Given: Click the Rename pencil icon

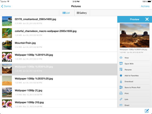Looking at the screenshot, I should (x=121, y=69).
